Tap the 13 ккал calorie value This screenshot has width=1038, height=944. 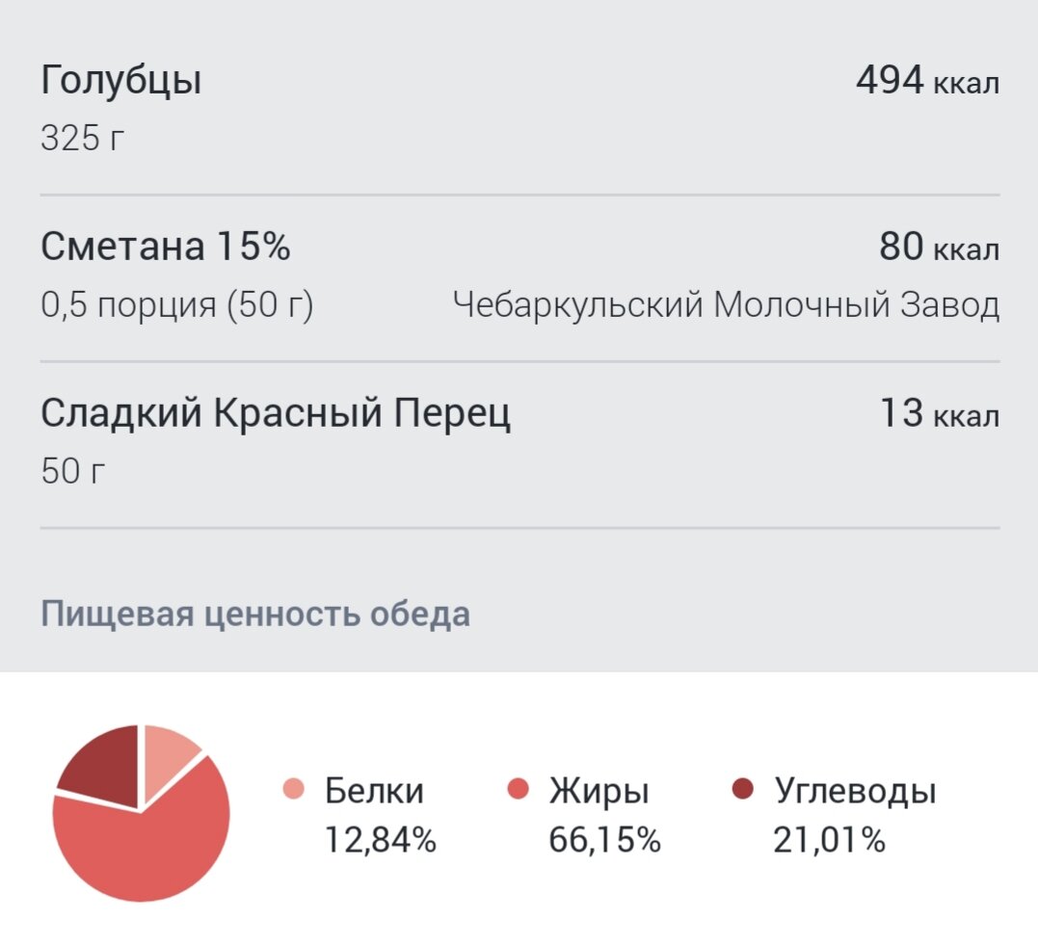pyautogui.click(x=940, y=414)
